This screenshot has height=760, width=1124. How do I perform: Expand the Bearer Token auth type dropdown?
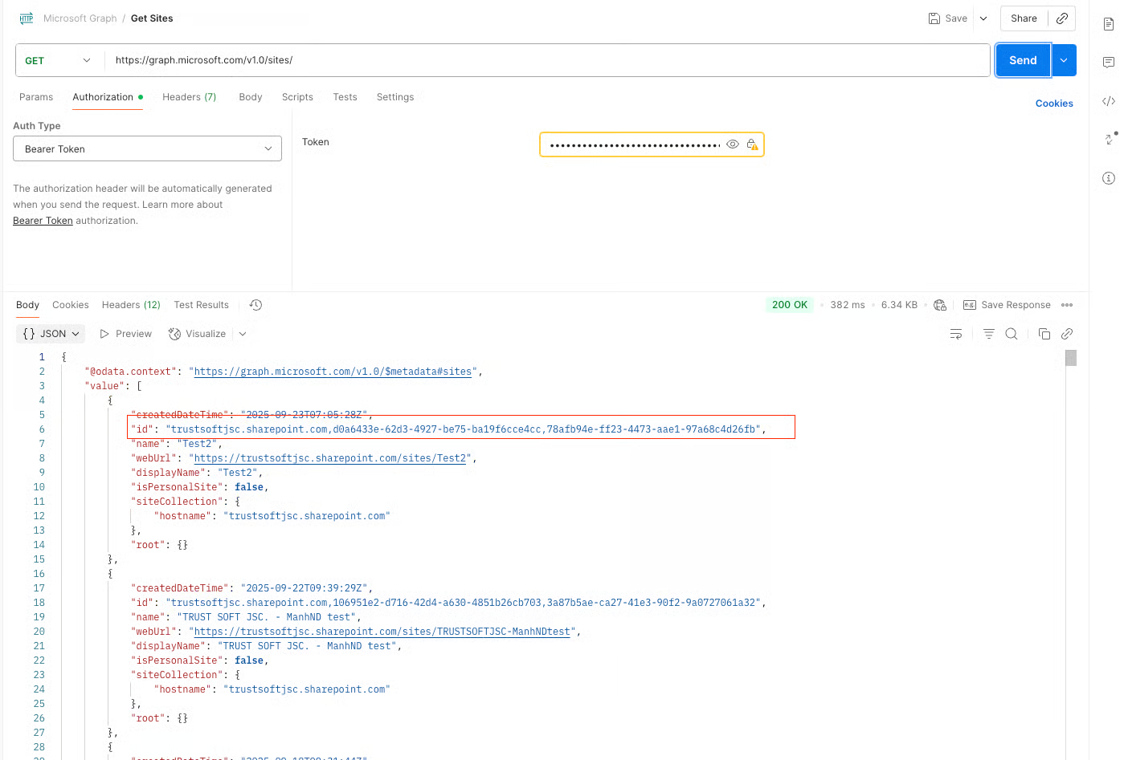pos(147,149)
